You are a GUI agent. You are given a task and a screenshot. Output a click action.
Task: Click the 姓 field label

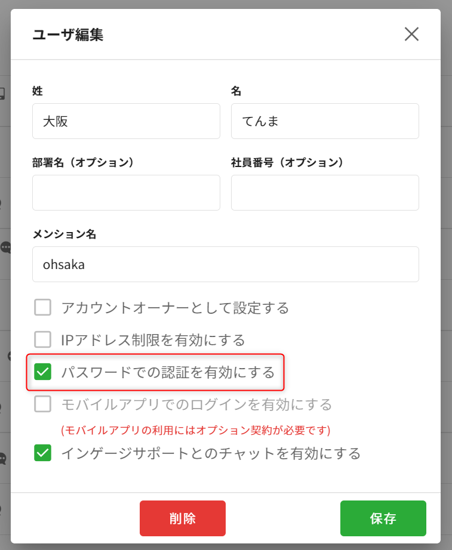(38, 91)
